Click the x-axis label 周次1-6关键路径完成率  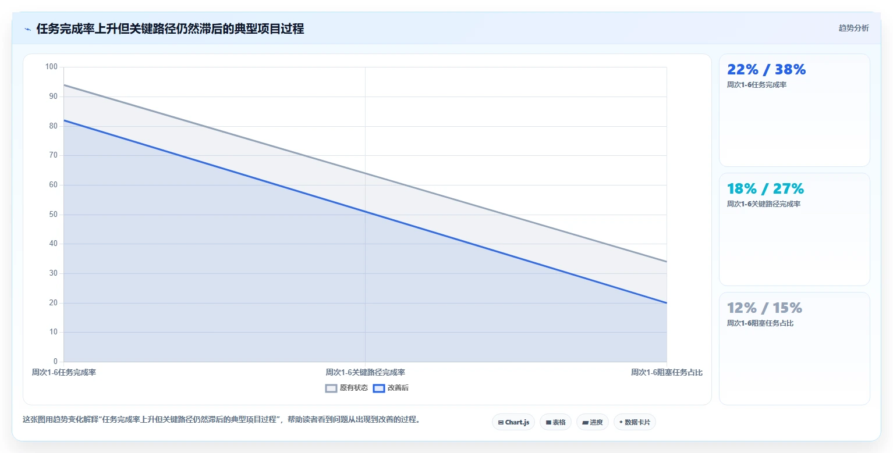365,372
